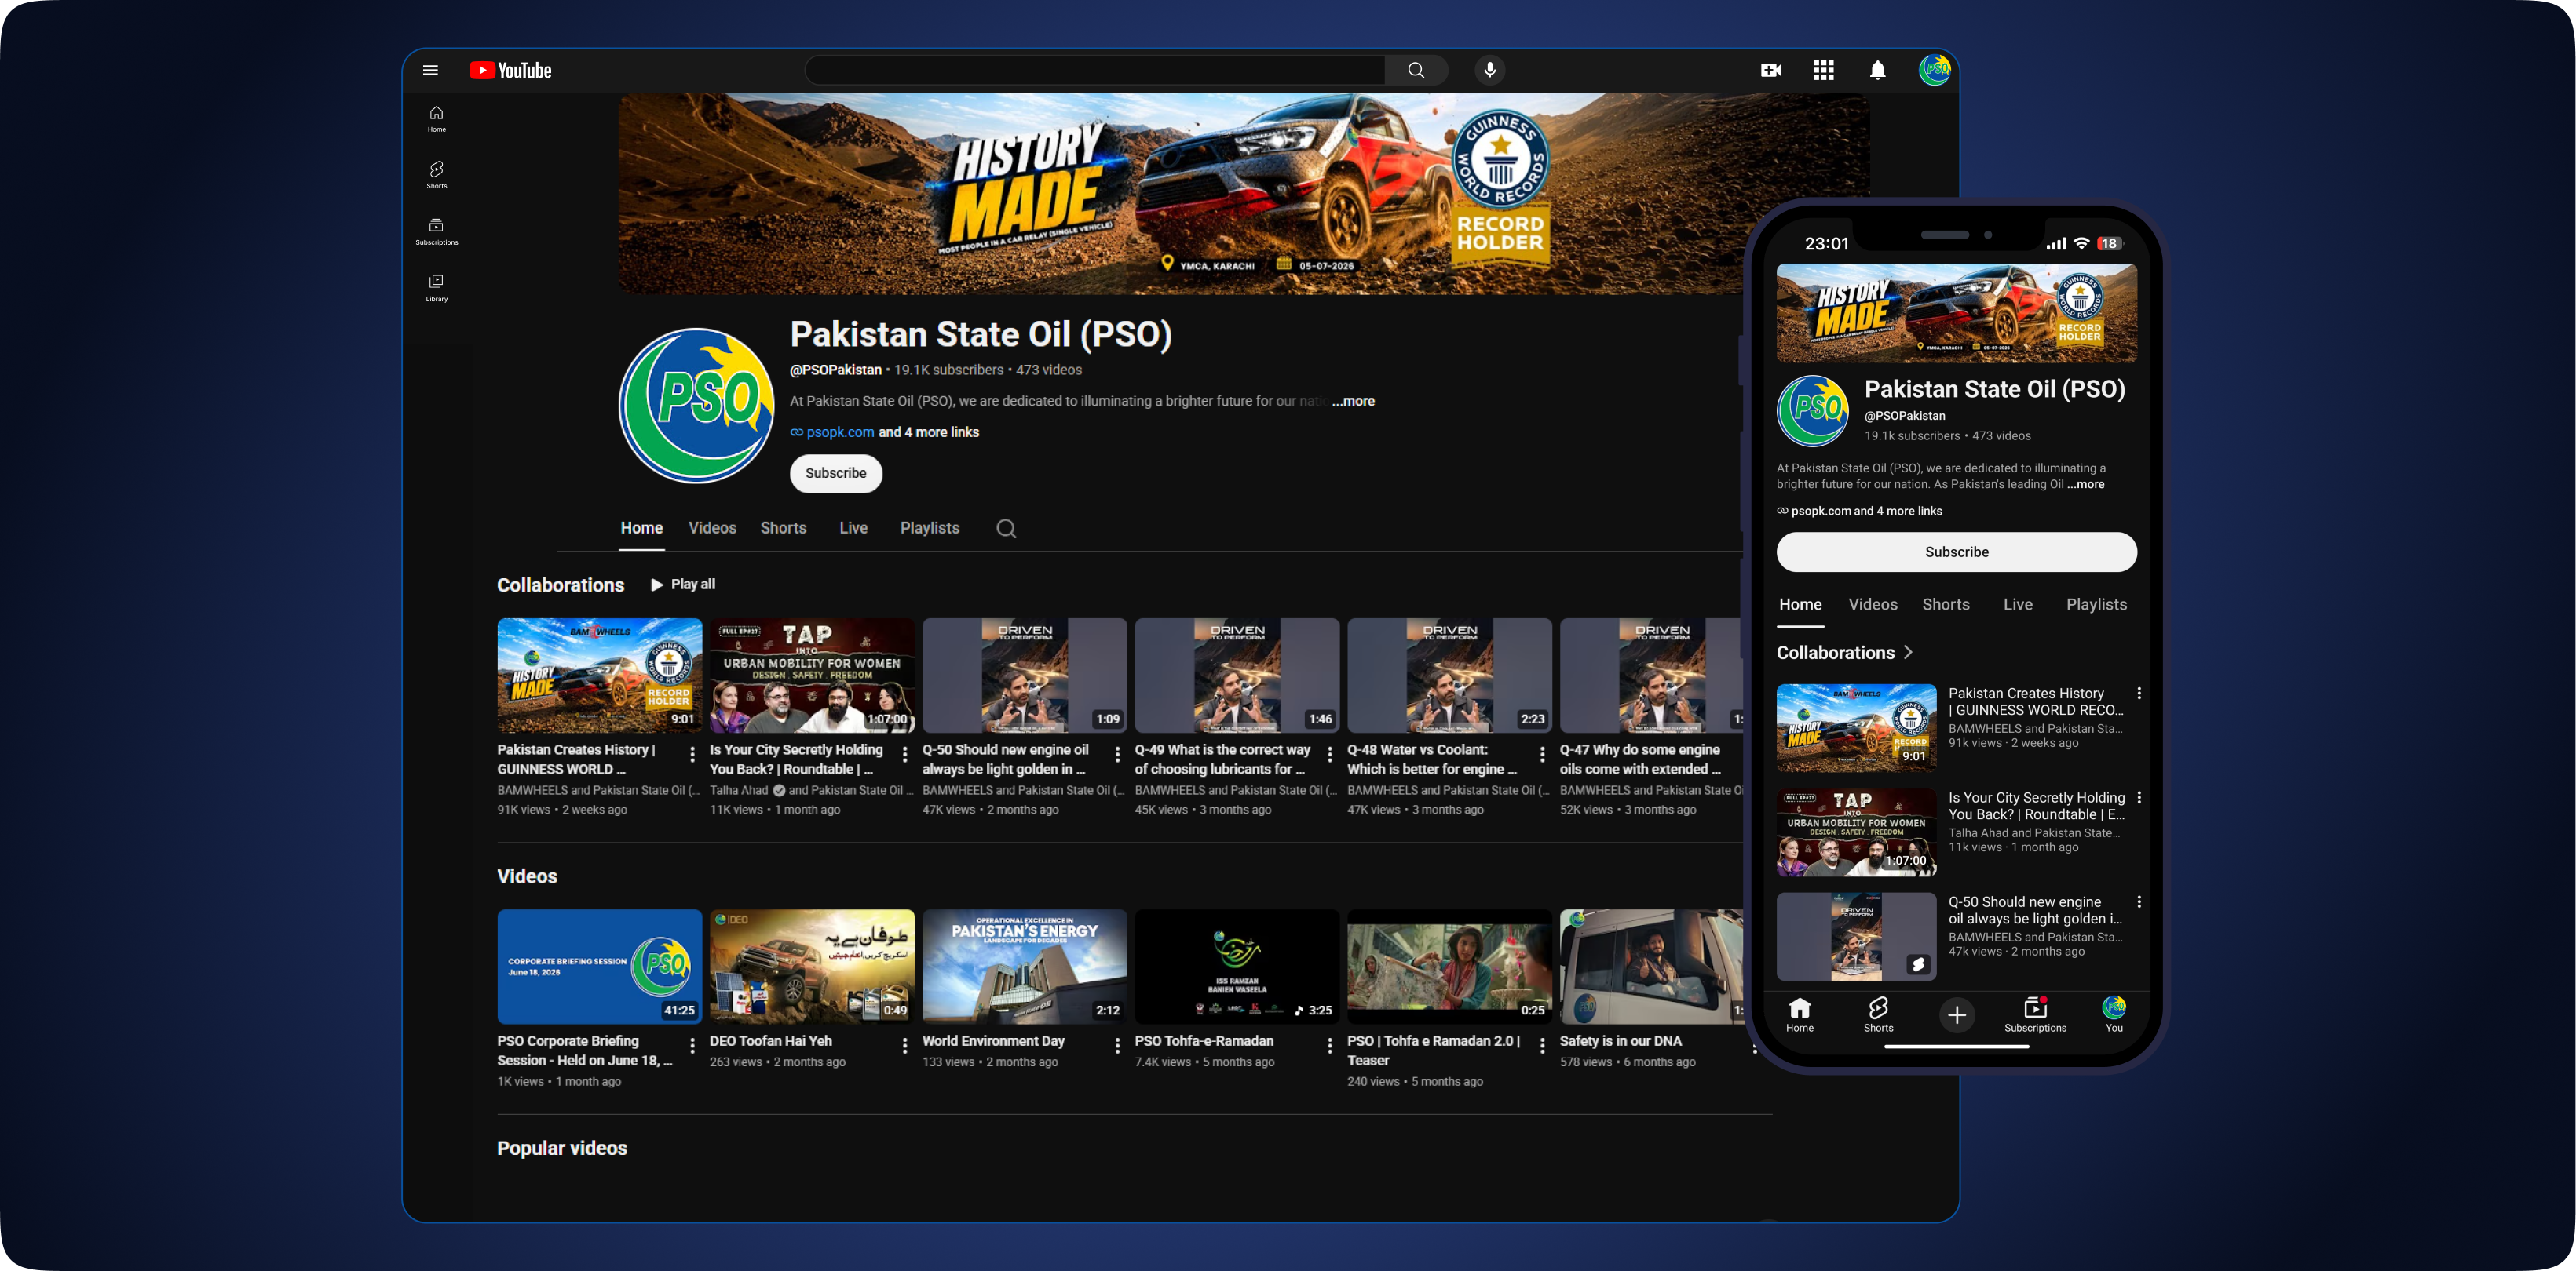
Task: Click Play all next to Collaborations
Action: click(683, 585)
